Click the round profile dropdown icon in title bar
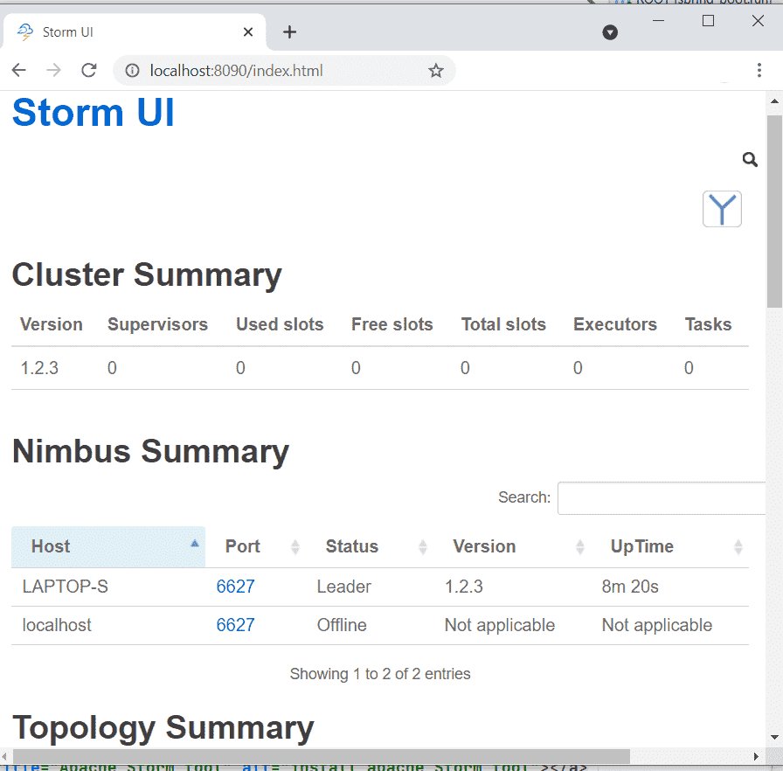This screenshot has width=783, height=771. click(x=610, y=32)
